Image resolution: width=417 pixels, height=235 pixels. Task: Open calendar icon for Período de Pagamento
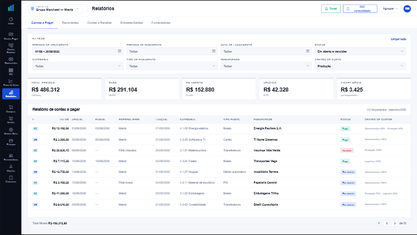pos(213,51)
